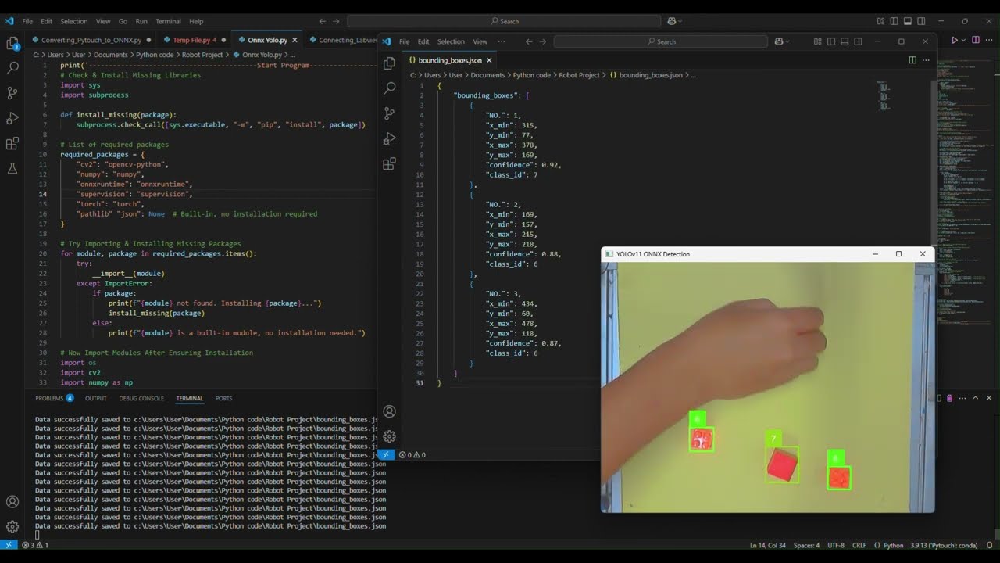
Task: Click Ln 14, Col 34 in status bar
Action: coord(769,545)
